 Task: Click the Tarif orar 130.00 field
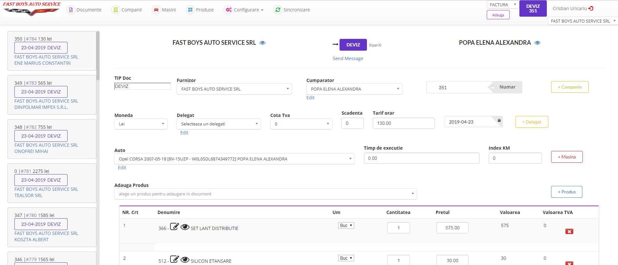tap(404, 123)
